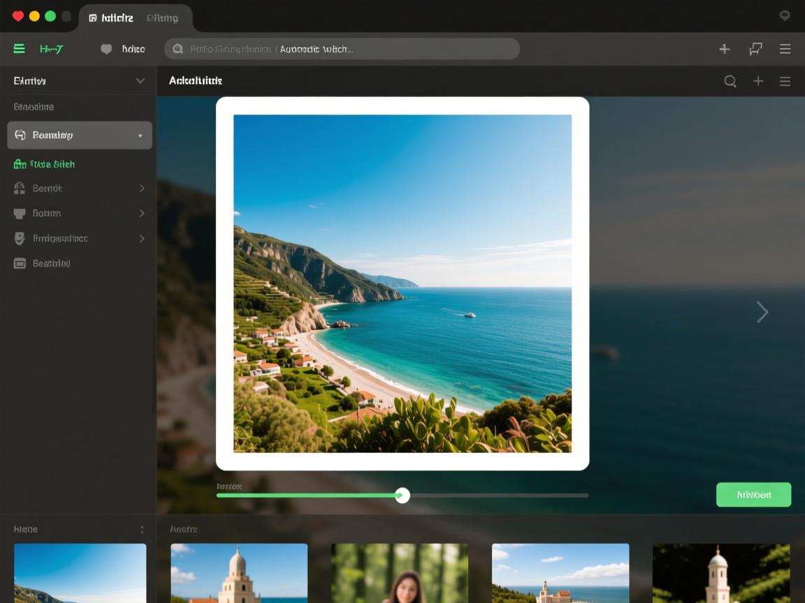
Task: Click the heart favorites icon in toolbar
Action: (106, 49)
